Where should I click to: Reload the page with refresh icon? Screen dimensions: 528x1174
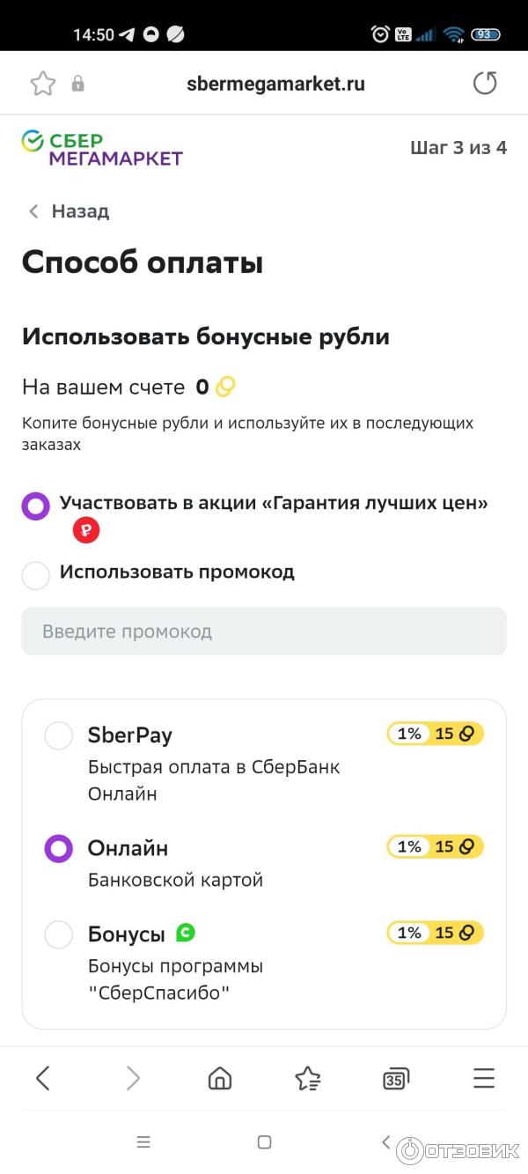click(485, 84)
